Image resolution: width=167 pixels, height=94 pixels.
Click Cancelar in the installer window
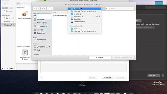click(x=108, y=77)
